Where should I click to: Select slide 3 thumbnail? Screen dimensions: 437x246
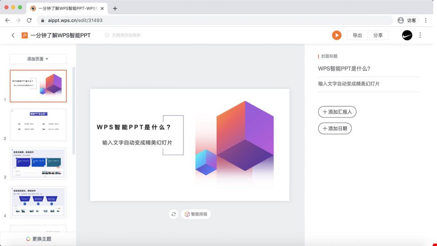[x=38, y=164]
